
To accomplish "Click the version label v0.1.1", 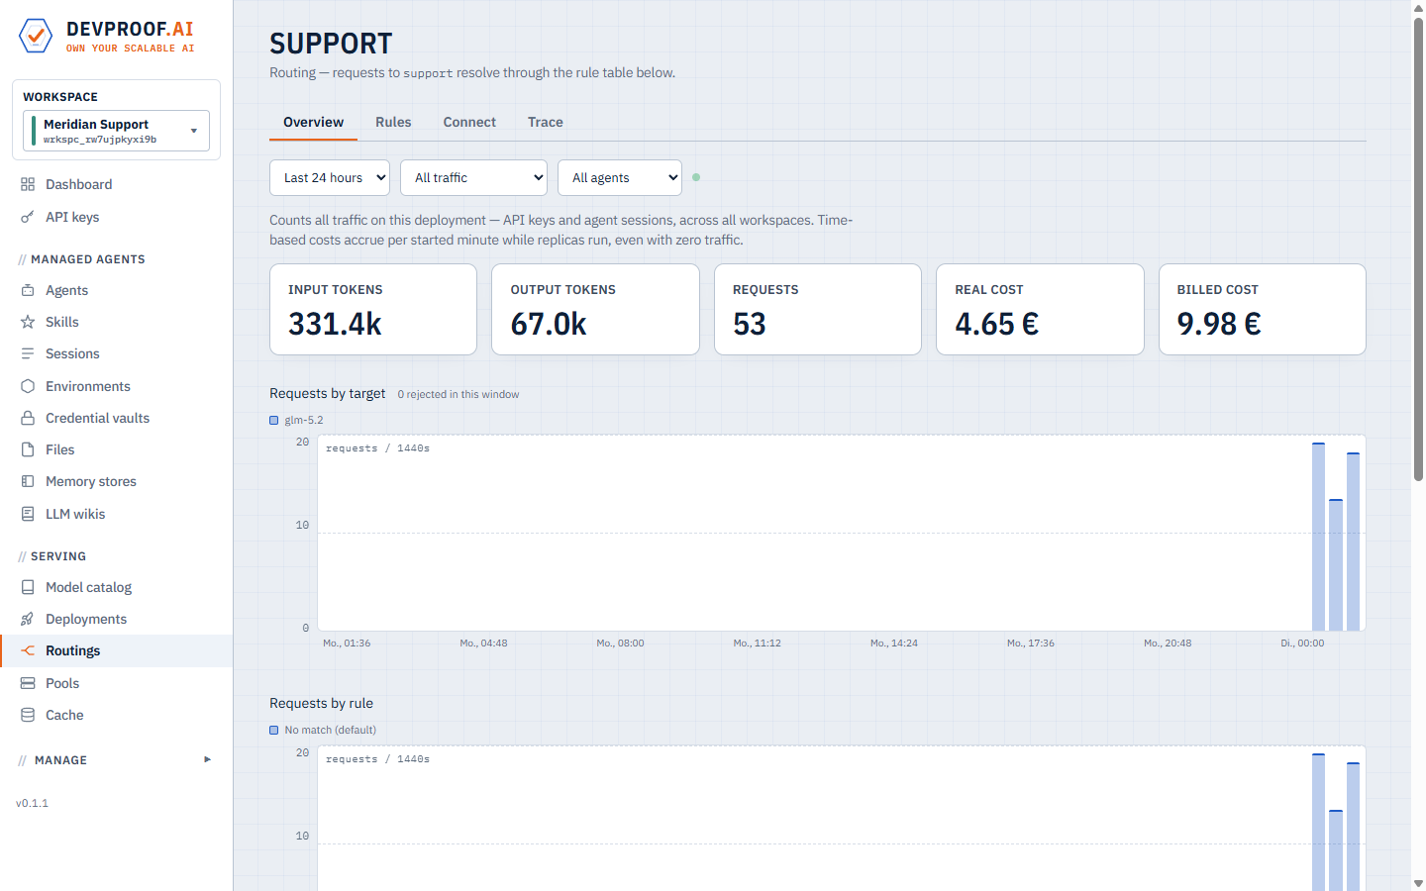I will 32,803.
